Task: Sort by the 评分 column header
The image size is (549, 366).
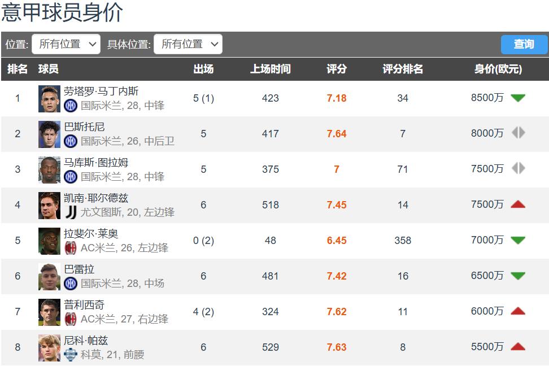Action: coord(337,69)
